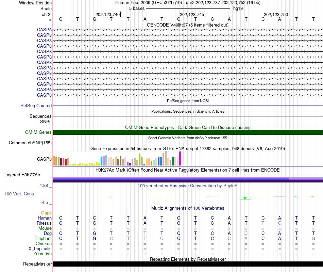Image resolution: width=323 pixels, height=272 pixels.
Task: Click the GENCODE V49lift37 track title
Action: [188, 25]
